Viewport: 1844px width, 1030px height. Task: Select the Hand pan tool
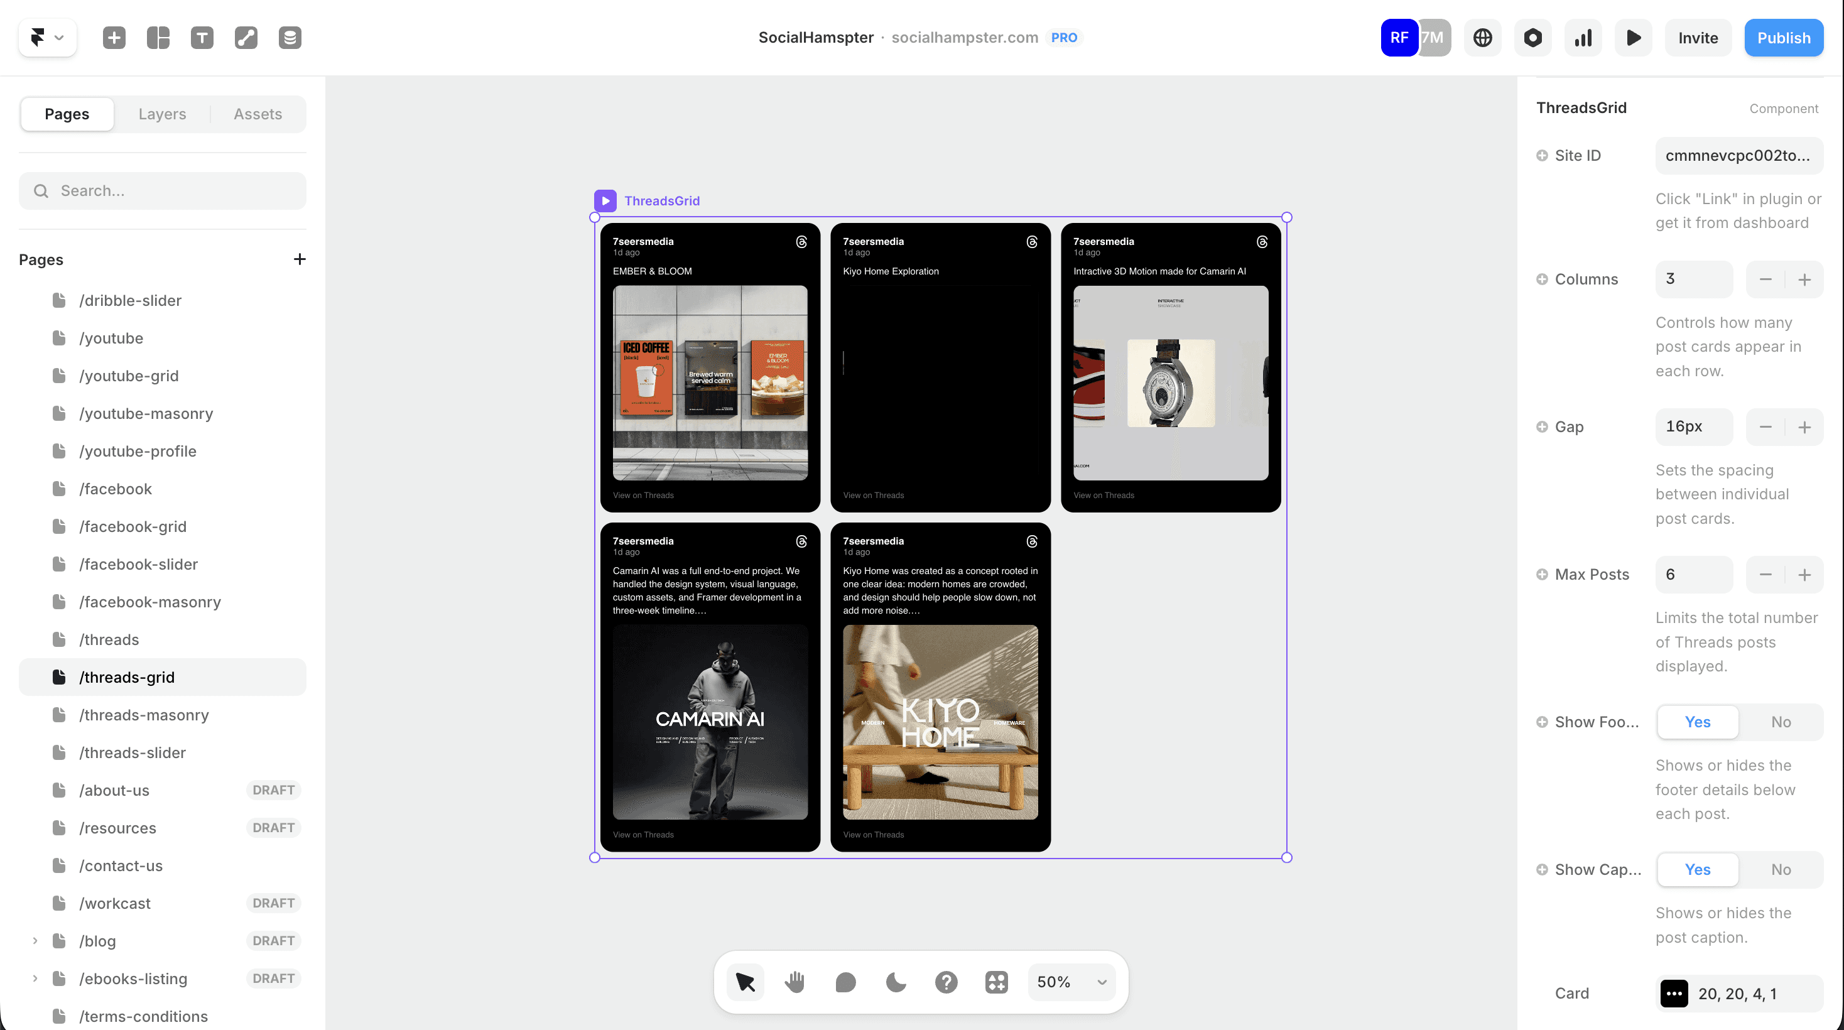795,982
